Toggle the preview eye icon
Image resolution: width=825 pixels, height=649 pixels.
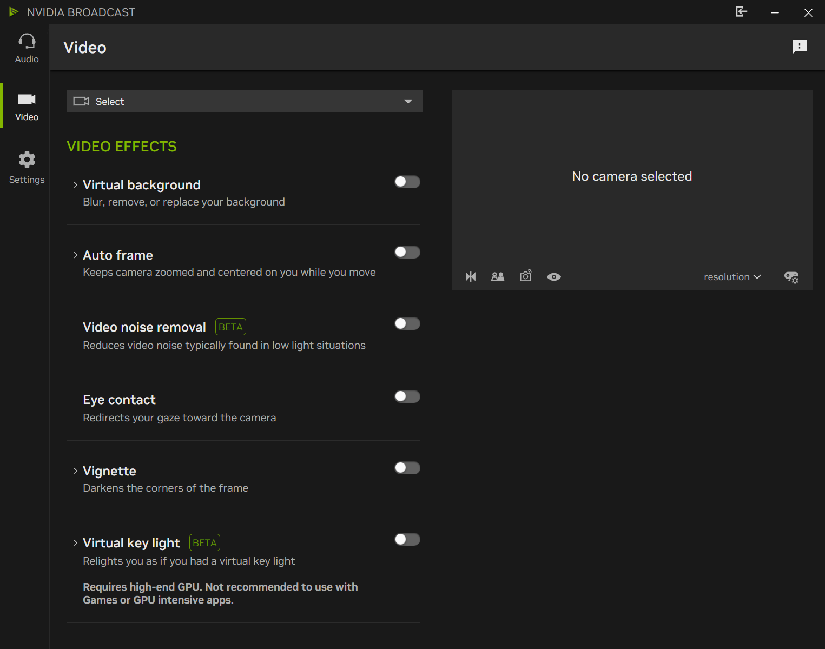click(x=553, y=277)
